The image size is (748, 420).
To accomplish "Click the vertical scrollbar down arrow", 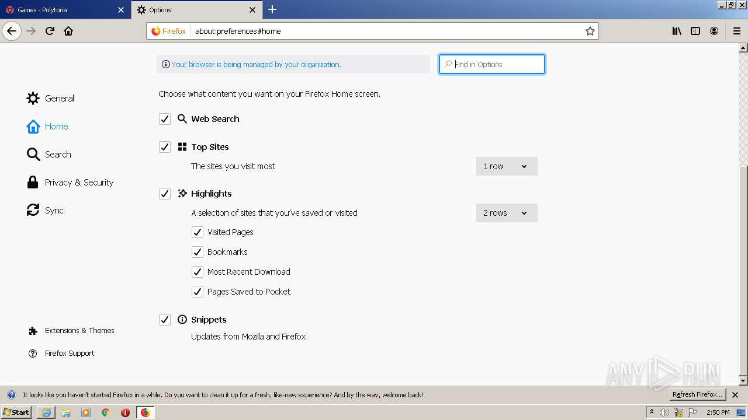I will pyautogui.click(x=743, y=381).
